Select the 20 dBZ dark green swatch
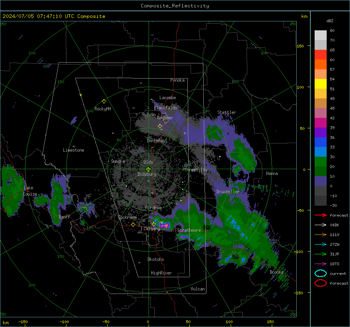The image size is (350, 327). click(x=320, y=171)
